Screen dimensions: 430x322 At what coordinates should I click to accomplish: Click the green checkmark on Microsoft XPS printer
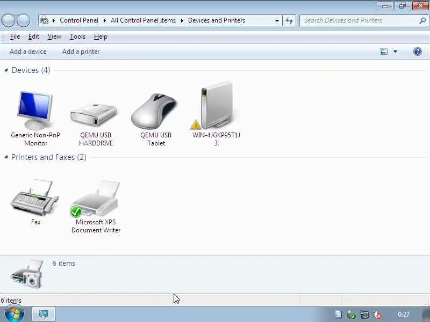(x=76, y=211)
